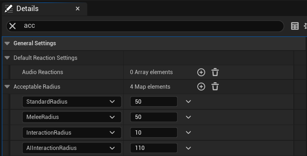Collapse the Acceptable Radius map

point(7,87)
